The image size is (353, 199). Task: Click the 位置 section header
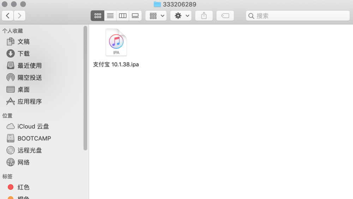click(x=7, y=116)
